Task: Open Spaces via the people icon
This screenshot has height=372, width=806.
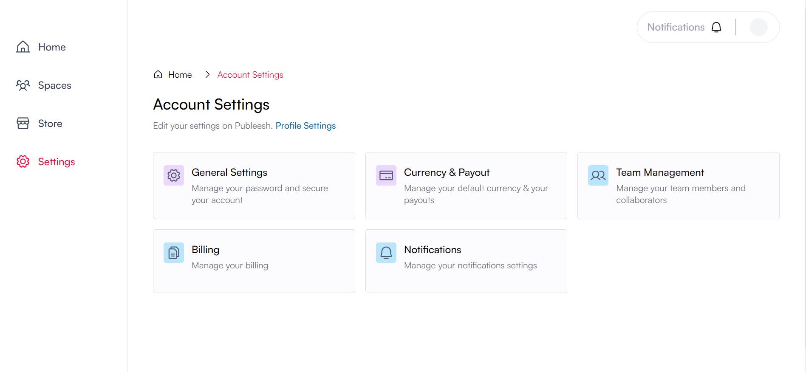Action: [23, 85]
